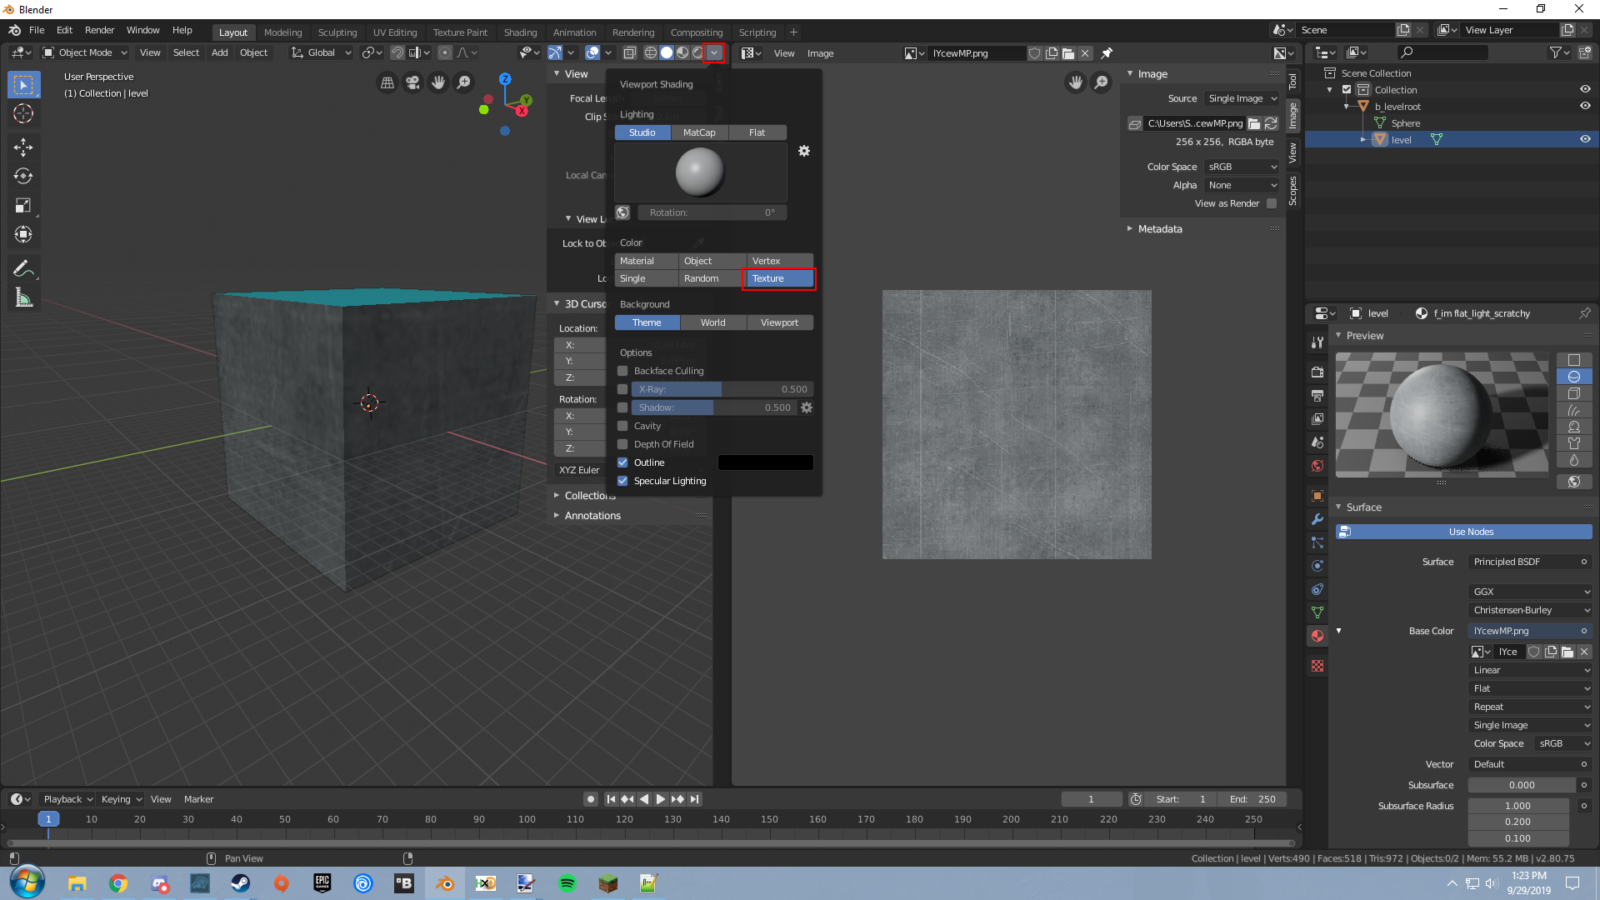Screen dimensions: 1600x900
Task: Open the Object Mode dropdown
Action: pos(85,52)
